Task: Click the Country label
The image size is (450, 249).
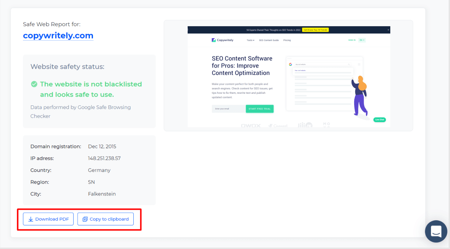Action: pyautogui.click(x=41, y=170)
